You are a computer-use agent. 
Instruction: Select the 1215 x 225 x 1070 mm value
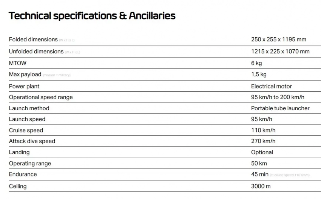coord(280,52)
